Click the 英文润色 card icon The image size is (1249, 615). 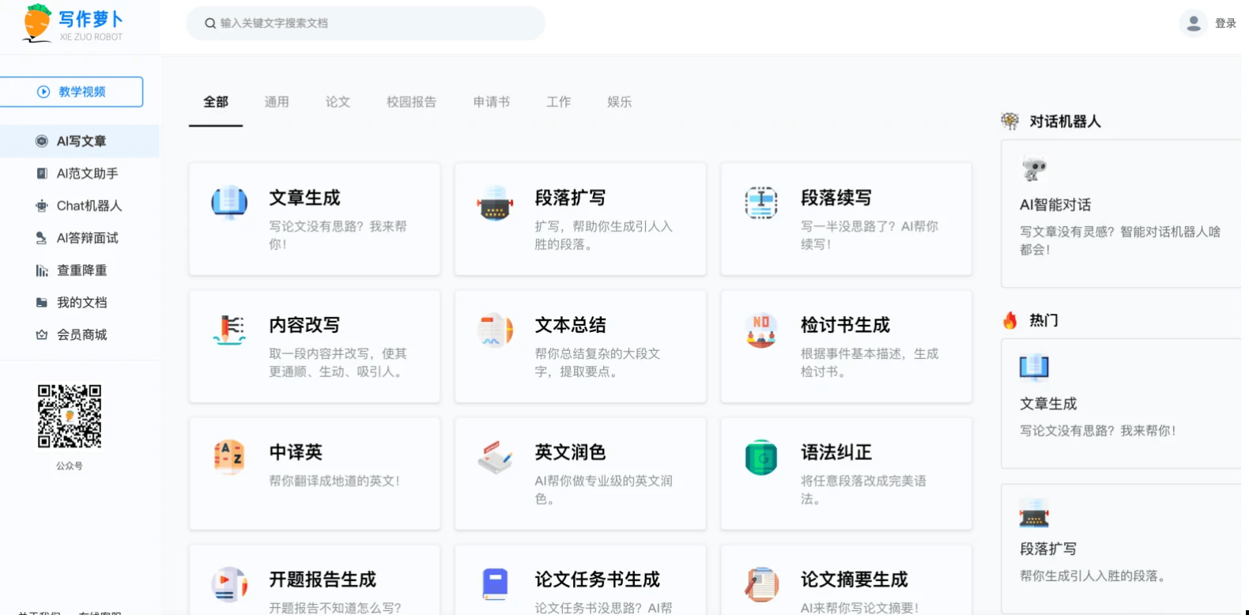click(495, 457)
